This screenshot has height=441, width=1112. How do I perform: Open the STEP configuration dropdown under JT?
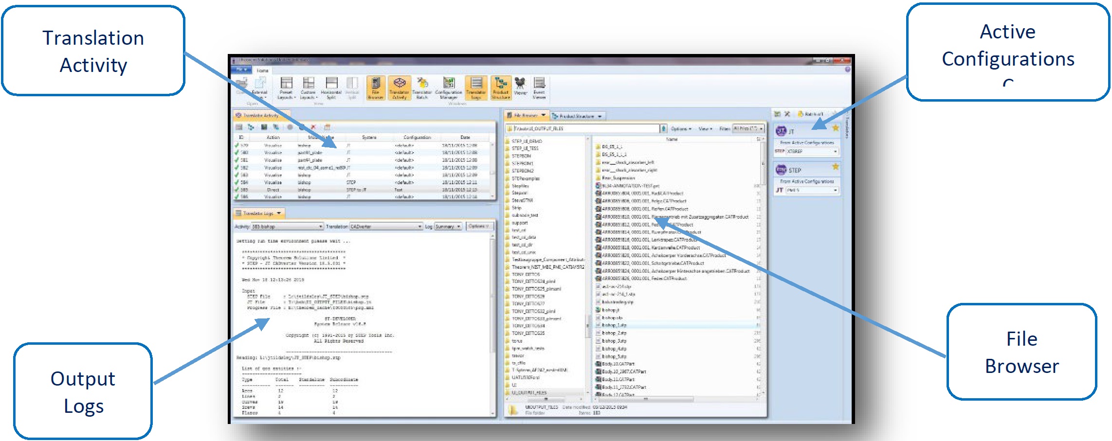(812, 151)
